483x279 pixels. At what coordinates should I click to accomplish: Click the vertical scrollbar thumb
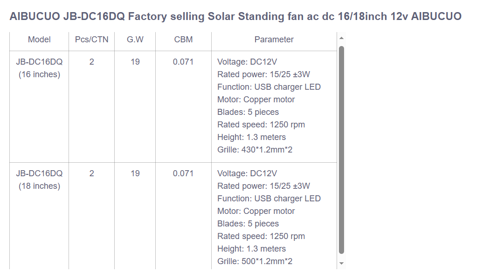341,149
